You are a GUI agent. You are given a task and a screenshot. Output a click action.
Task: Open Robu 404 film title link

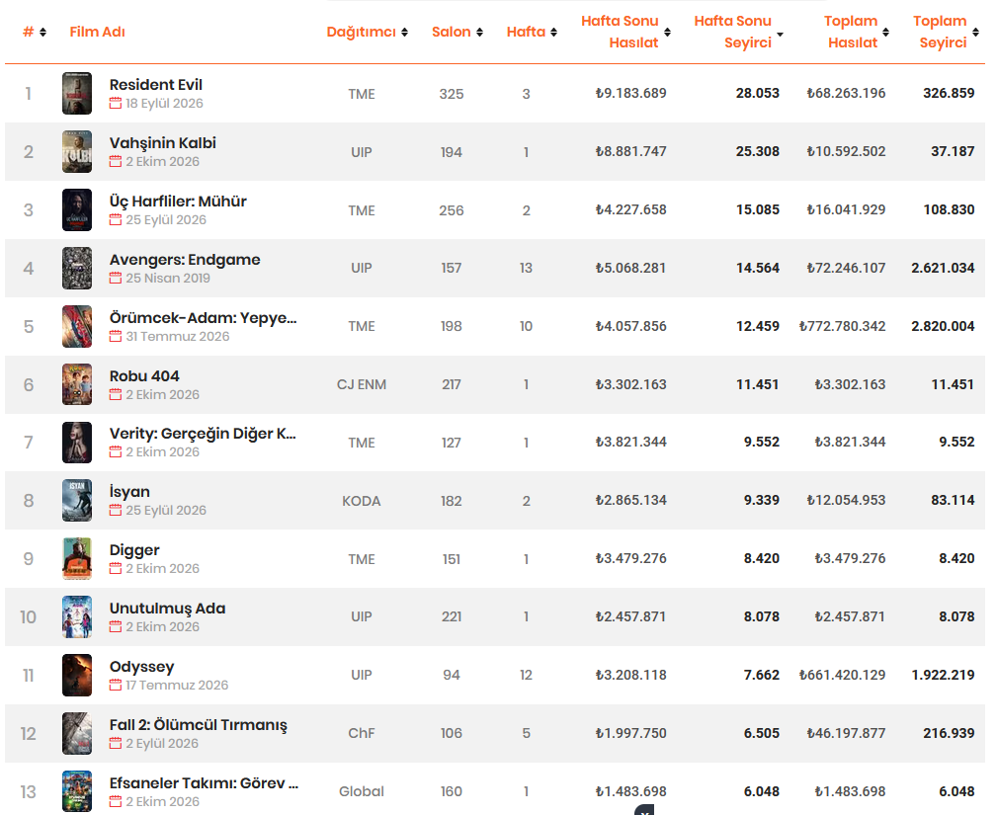coord(144,375)
